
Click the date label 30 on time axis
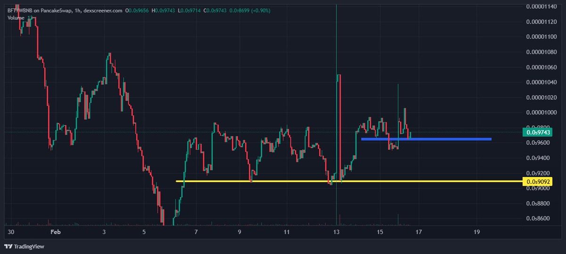point(11,232)
